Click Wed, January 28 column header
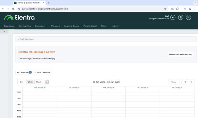The width and height of the screenshot is (198, 118). [x=108, y=88]
